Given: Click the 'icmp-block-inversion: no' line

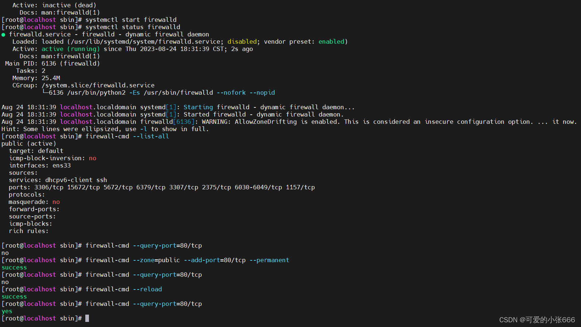Looking at the screenshot, I should (x=52, y=158).
